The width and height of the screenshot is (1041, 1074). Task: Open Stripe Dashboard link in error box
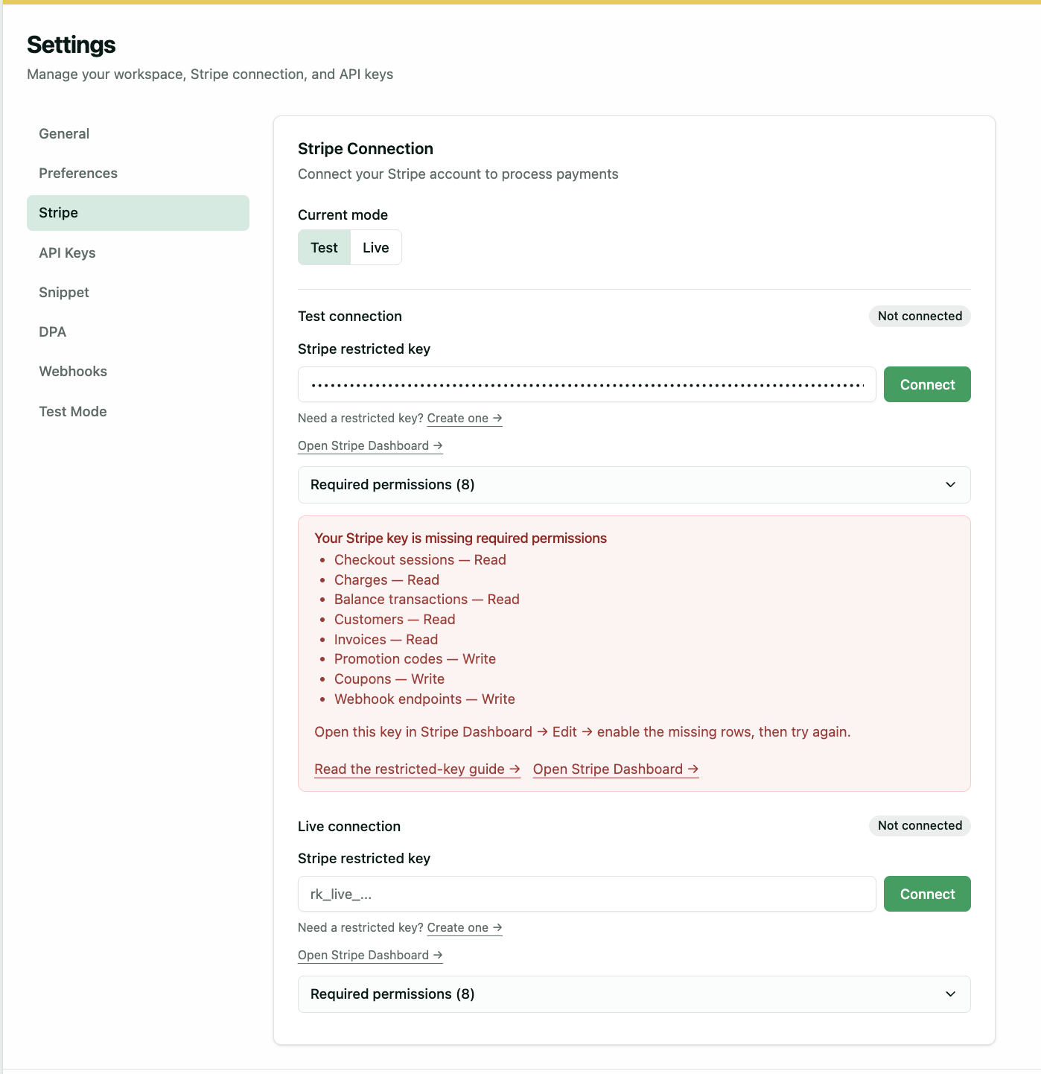(616, 769)
